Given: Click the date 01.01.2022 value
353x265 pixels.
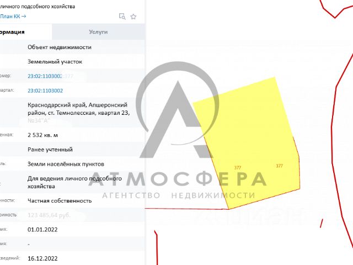Looking at the screenshot, I should (42, 230).
